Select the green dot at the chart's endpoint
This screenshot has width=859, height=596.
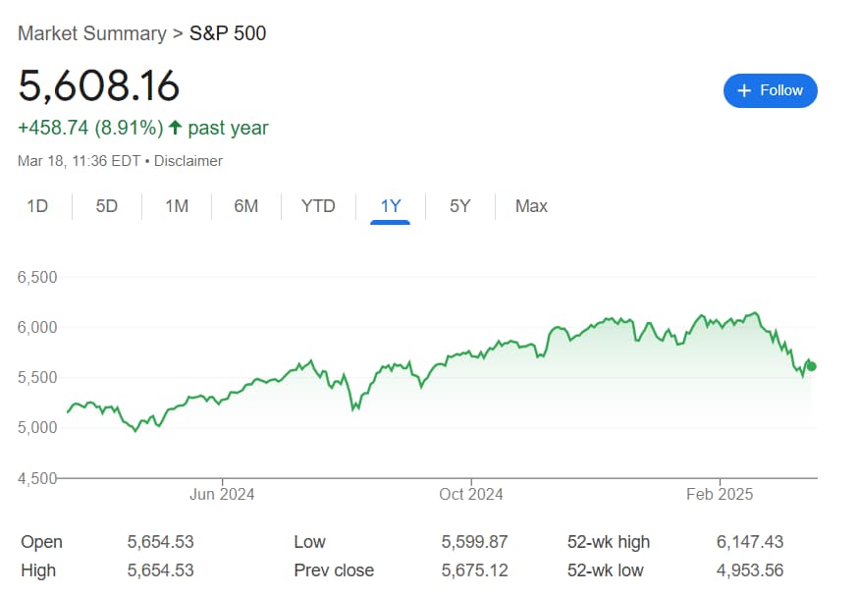click(x=811, y=364)
